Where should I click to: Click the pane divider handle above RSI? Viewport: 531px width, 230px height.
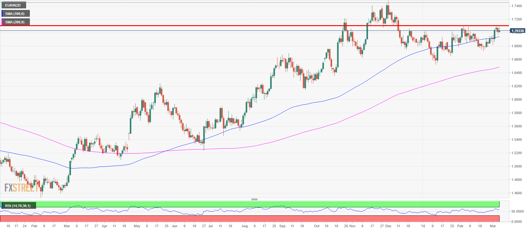pos(254,199)
